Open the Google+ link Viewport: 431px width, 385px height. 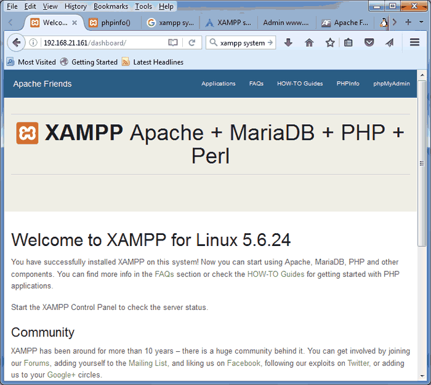point(62,375)
